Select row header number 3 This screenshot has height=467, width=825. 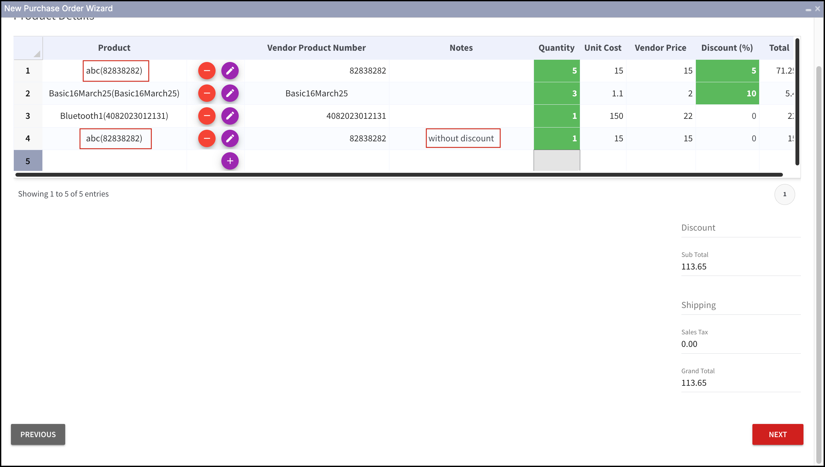pyautogui.click(x=28, y=116)
